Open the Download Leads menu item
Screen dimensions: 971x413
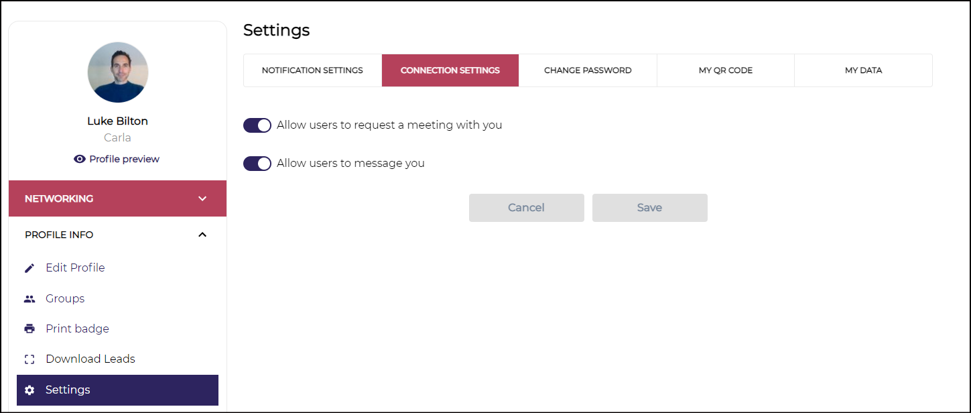(90, 359)
